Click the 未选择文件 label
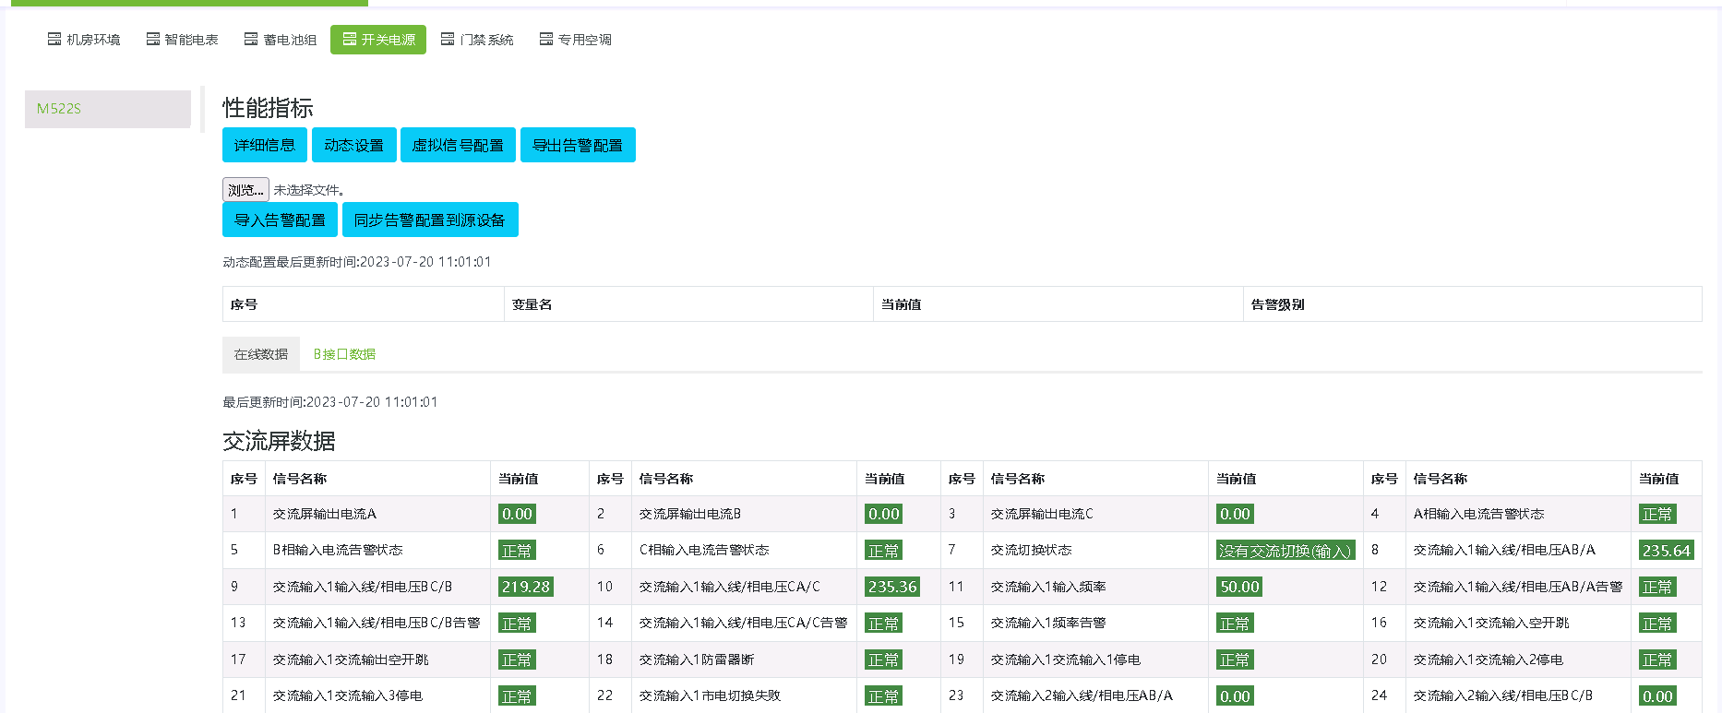Viewport: 1722px width, 713px height. tap(309, 190)
